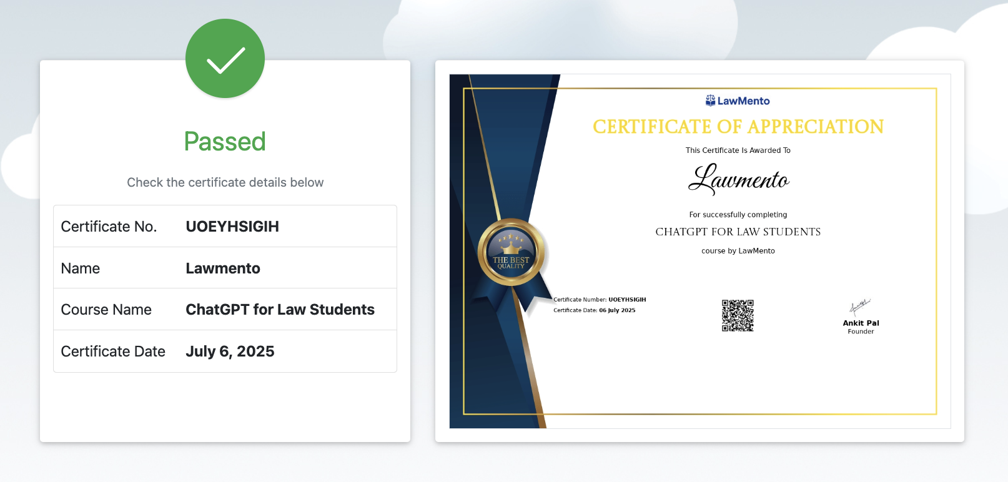
Task: Click "course by LawMento" text
Action: tap(738, 251)
